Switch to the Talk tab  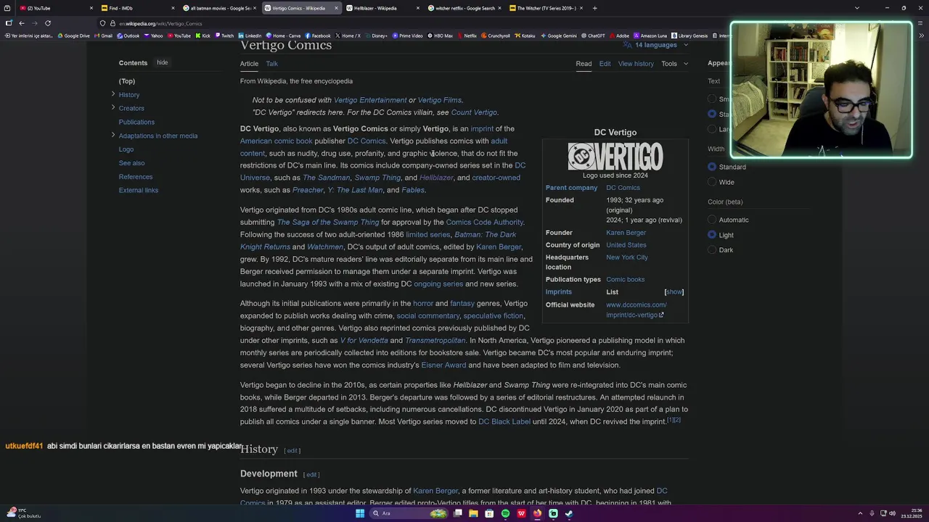[x=271, y=64]
